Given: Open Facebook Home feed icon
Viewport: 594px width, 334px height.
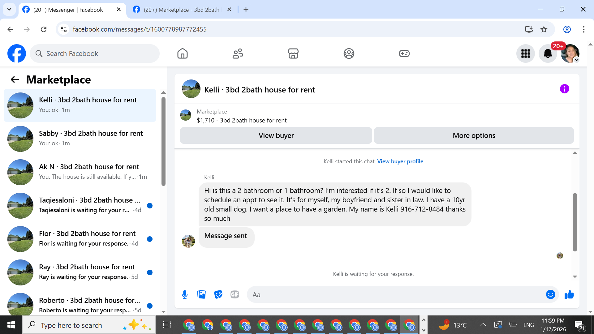Looking at the screenshot, I should (182, 54).
